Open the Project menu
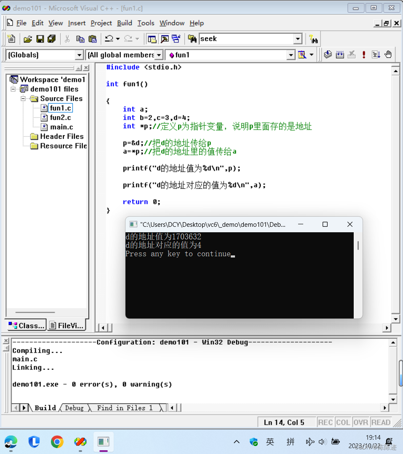This screenshot has height=454, width=403. coord(101,23)
